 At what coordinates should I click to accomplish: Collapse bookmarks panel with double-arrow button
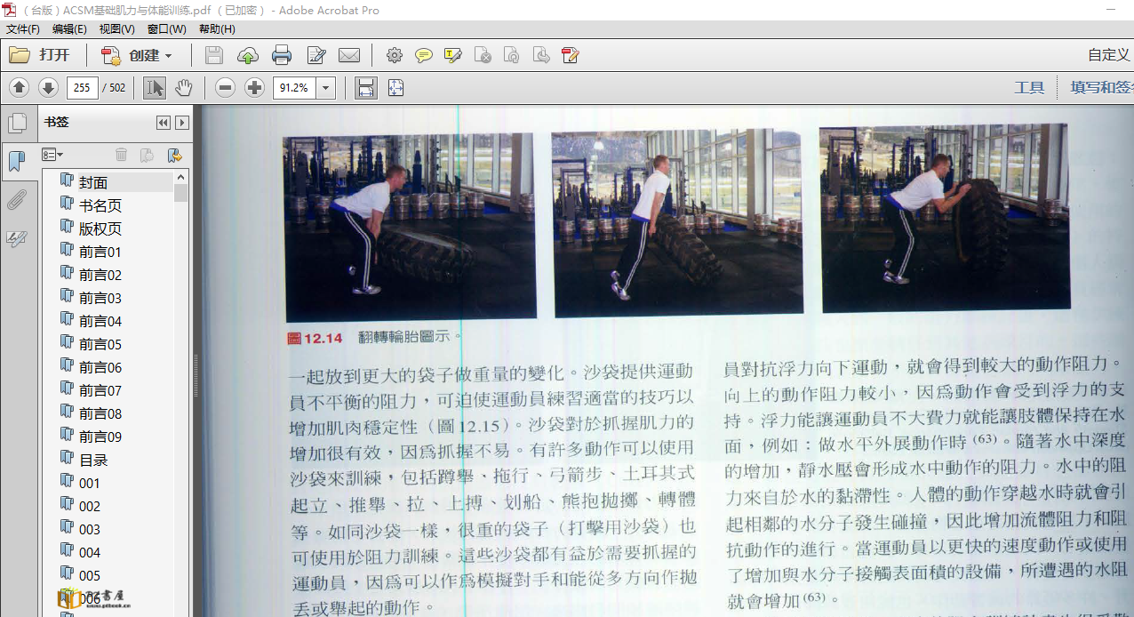(164, 123)
